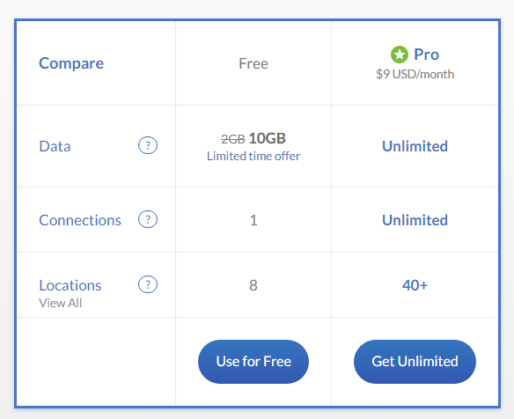Click the $9 USD/month price text
Viewport: 514px width, 419px height.
415,75
